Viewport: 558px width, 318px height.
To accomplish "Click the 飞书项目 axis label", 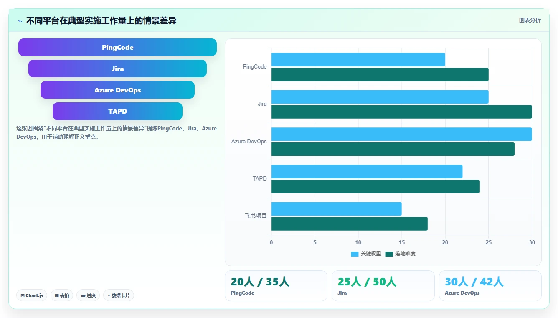I will click(x=256, y=216).
